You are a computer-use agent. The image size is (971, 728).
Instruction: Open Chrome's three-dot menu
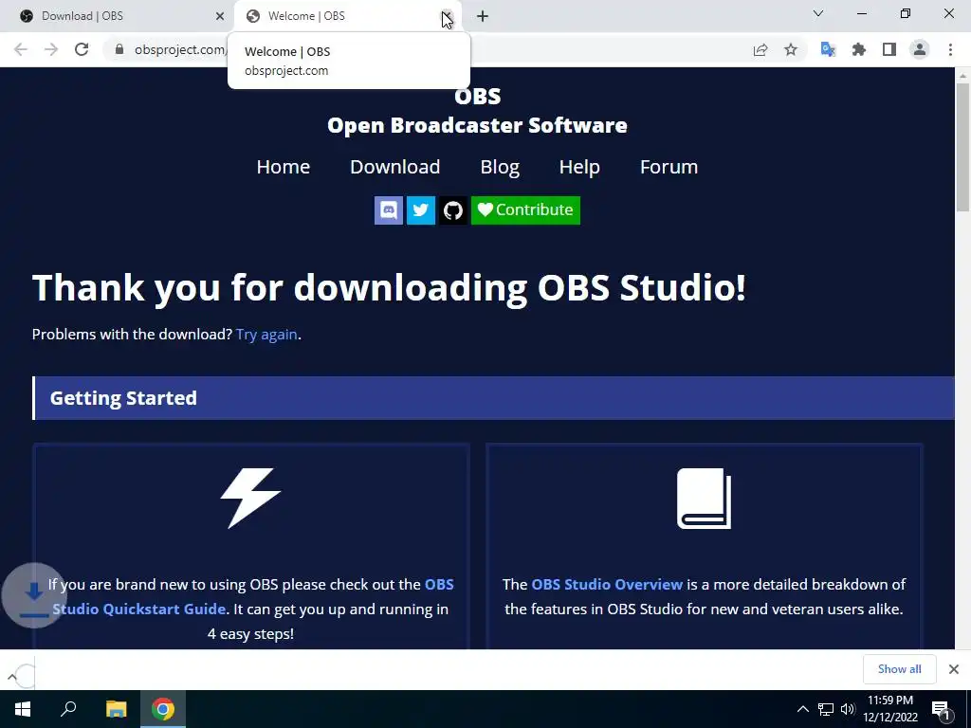click(x=950, y=49)
